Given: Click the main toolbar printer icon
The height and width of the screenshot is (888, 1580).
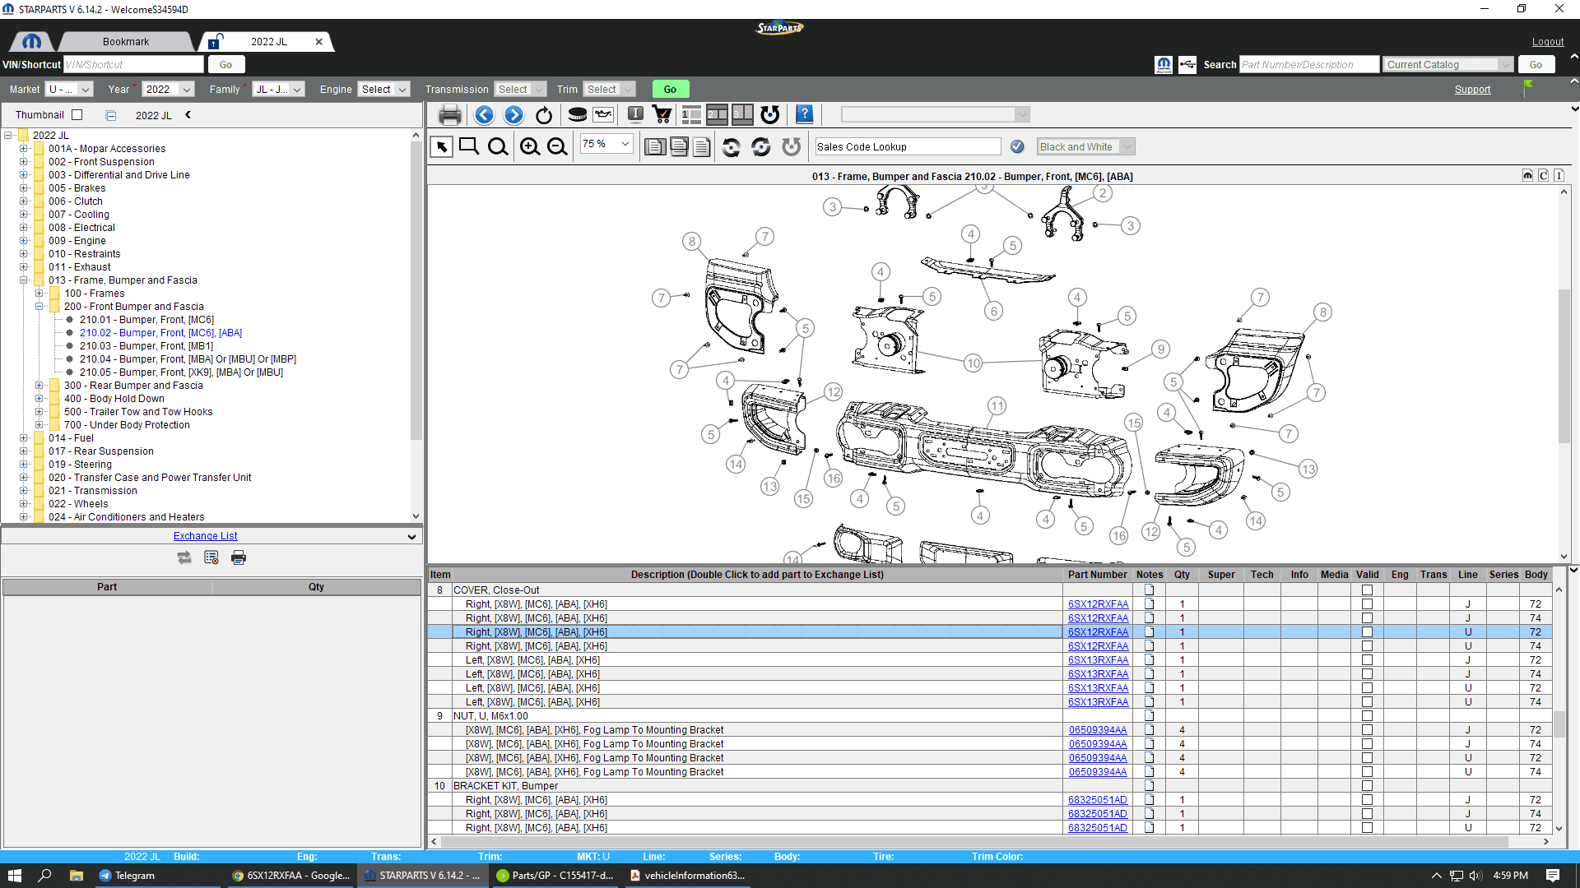Looking at the screenshot, I should 450,115.
